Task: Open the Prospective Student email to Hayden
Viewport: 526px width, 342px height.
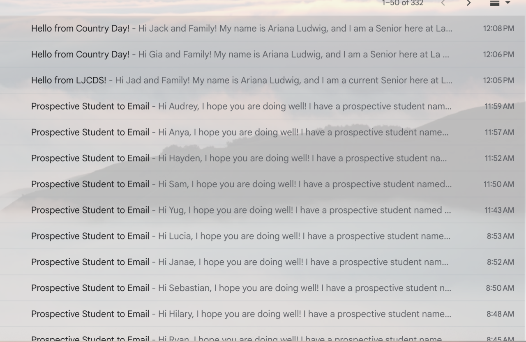Action: pyautogui.click(x=242, y=158)
